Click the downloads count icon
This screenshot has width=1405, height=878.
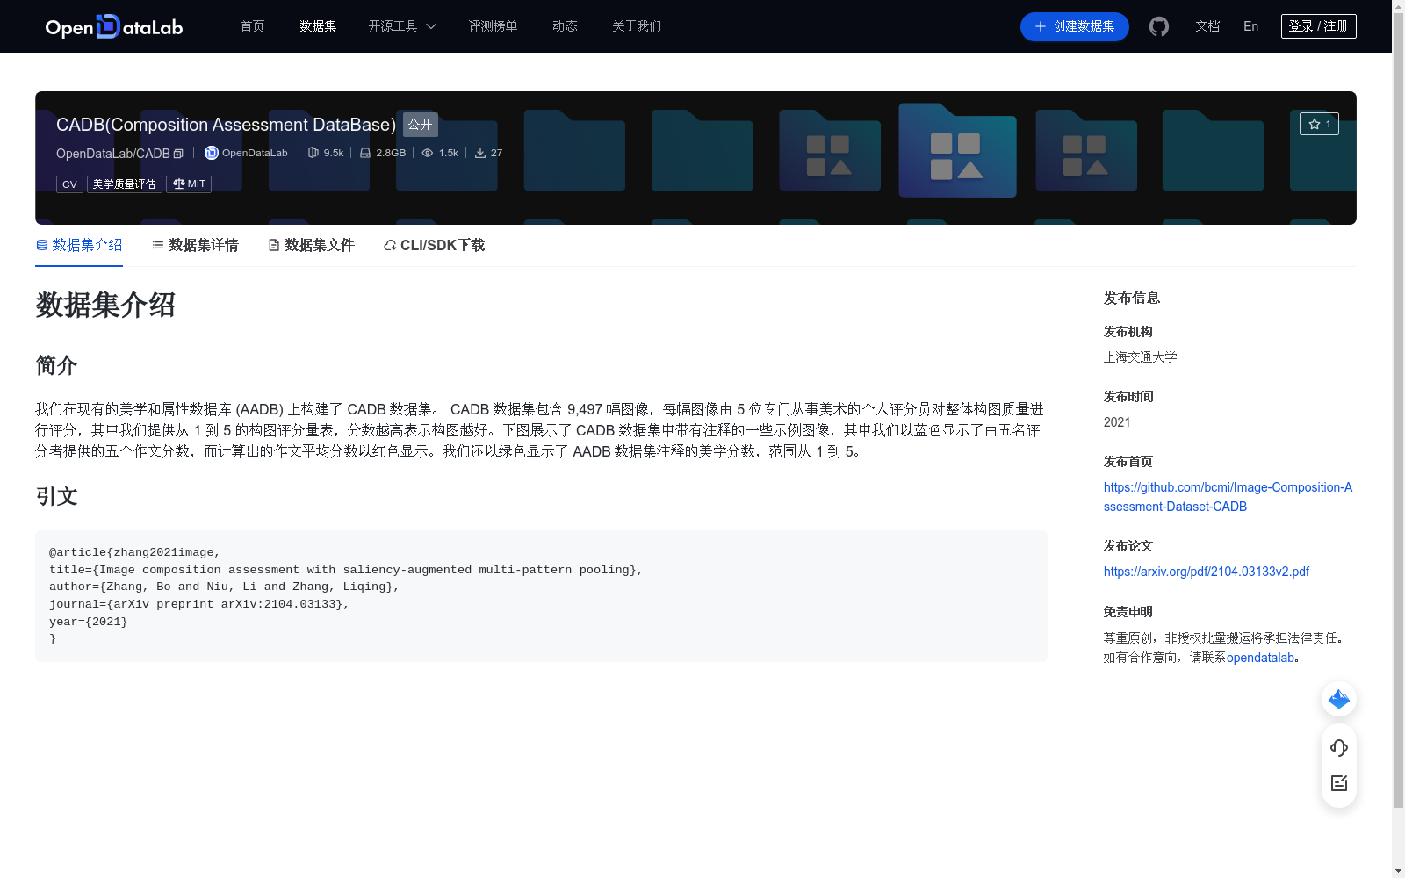click(480, 153)
